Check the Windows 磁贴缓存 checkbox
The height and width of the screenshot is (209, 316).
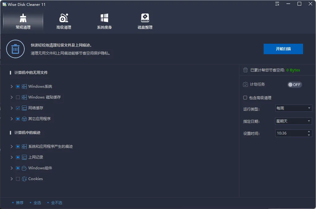point(18,97)
